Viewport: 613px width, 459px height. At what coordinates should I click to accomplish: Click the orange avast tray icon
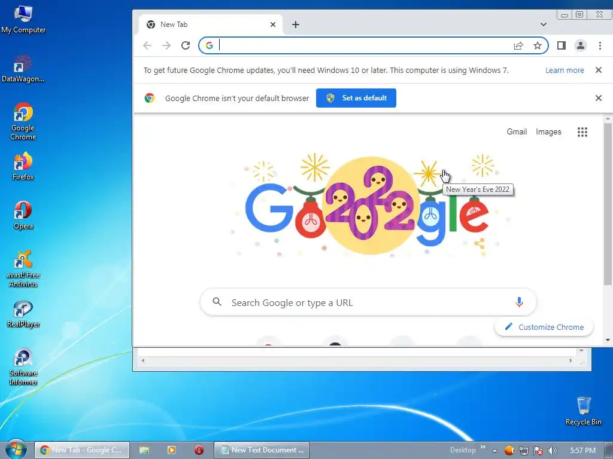(509, 451)
